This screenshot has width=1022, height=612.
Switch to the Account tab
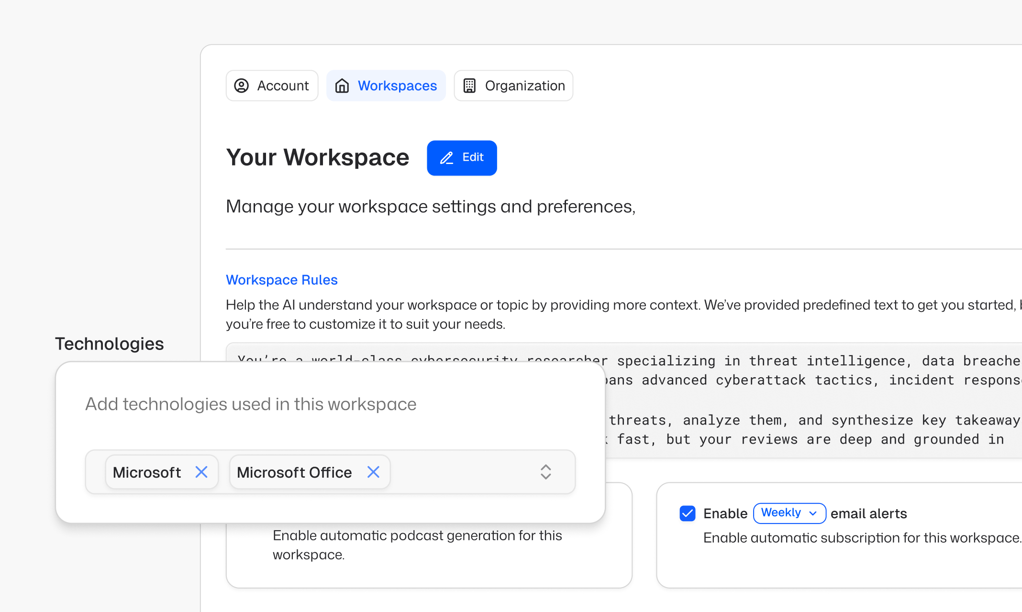coord(282,86)
